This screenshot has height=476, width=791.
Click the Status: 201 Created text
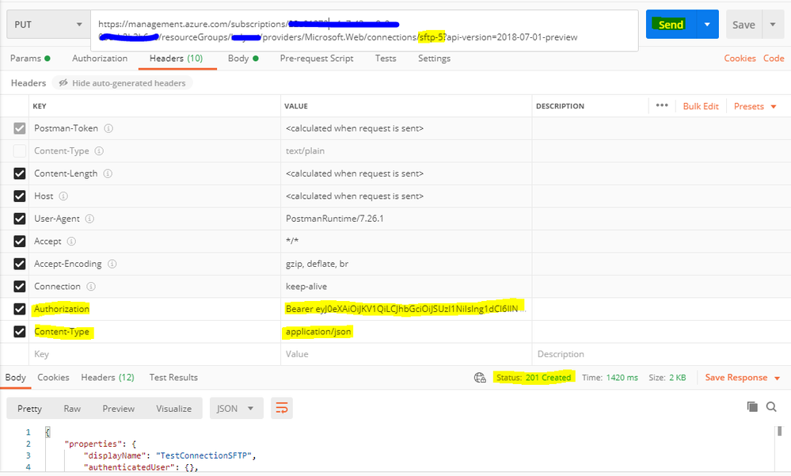point(534,378)
